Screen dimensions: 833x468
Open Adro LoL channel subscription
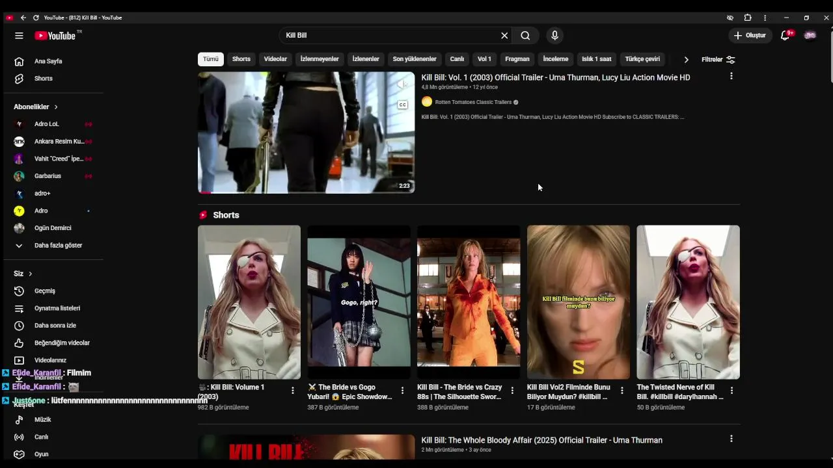pyautogui.click(x=52, y=124)
